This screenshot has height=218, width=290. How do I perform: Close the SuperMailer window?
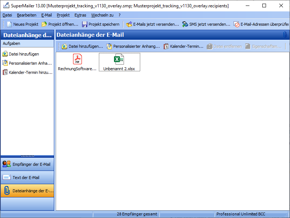(x=281, y=6)
